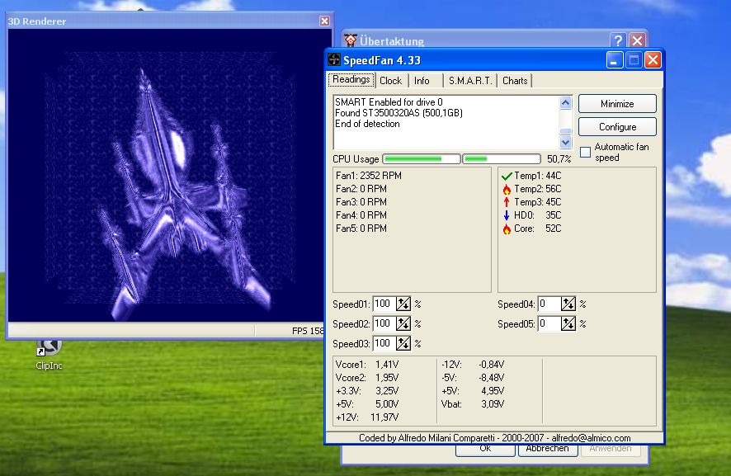This screenshot has width=731, height=476.
Task: Click the 50,7% CPU usage value
Action: point(559,159)
